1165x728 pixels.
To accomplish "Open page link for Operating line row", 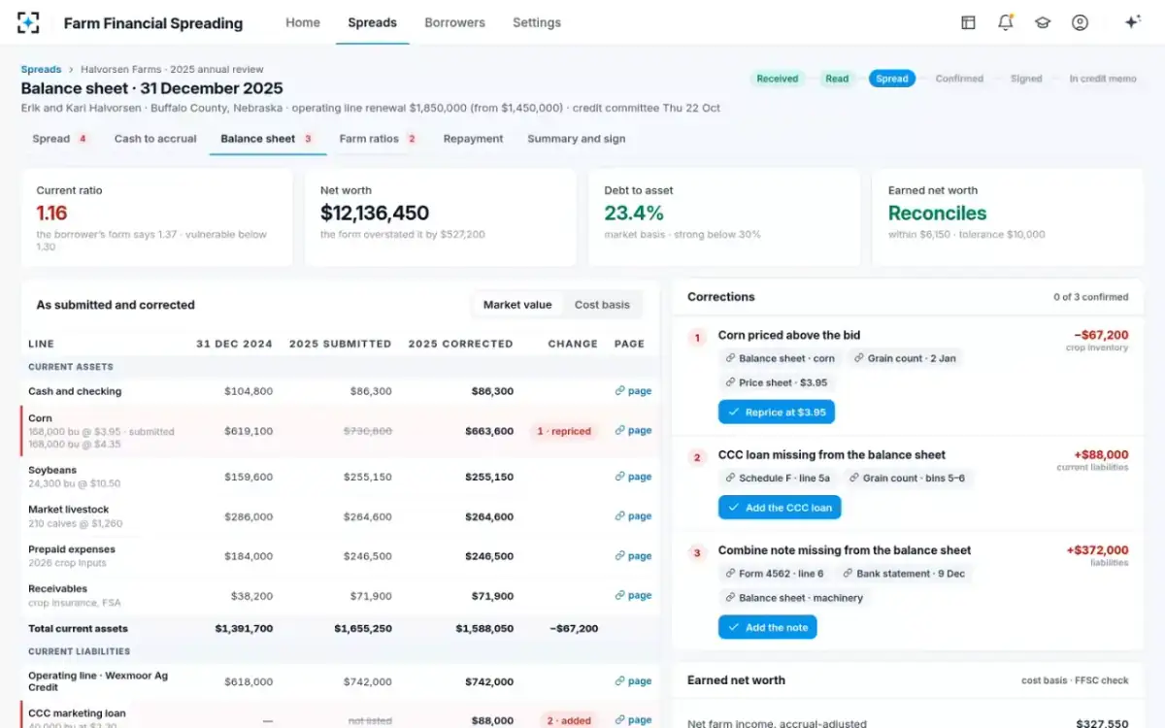I will pyautogui.click(x=633, y=681).
